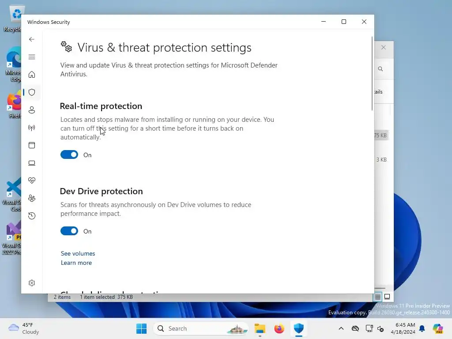Click the Dev Drive protection heading
The height and width of the screenshot is (339, 452).
coord(101,192)
